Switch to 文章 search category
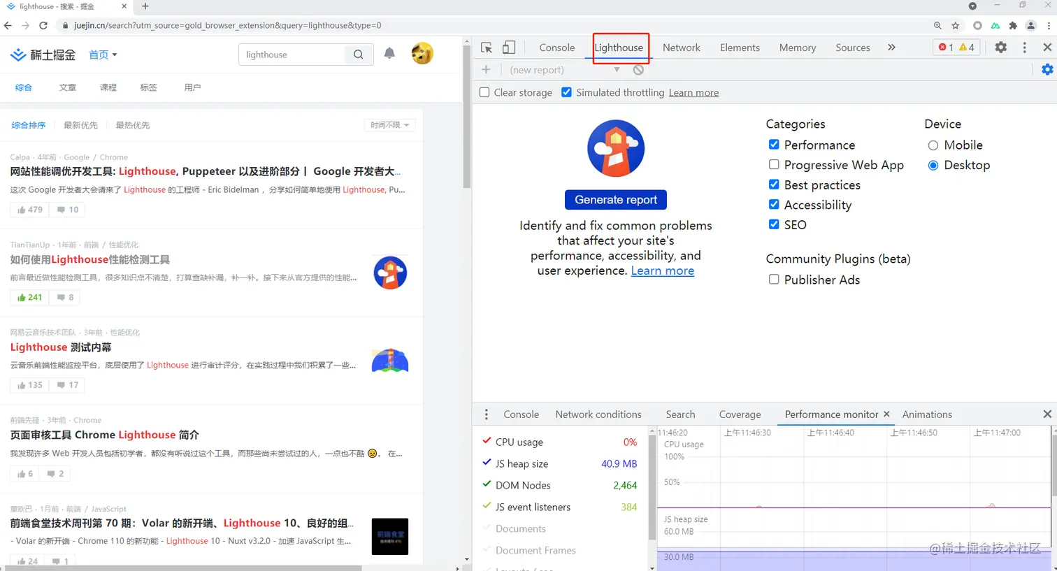 click(68, 87)
